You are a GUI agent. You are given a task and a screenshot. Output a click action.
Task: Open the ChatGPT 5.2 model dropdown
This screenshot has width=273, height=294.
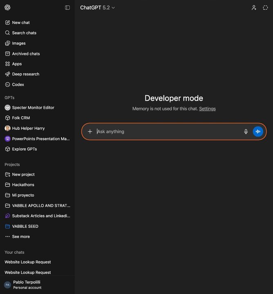(98, 7)
